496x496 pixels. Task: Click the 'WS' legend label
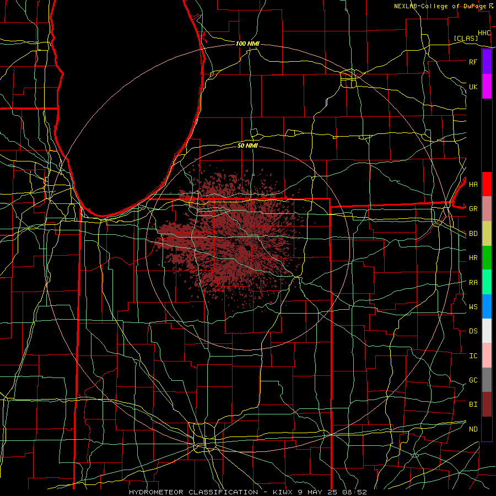[473, 306]
